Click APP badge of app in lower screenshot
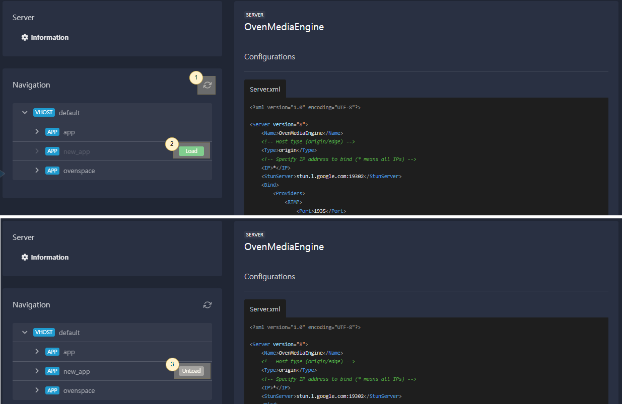This screenshot has width=622, height=404. [52, 352]
